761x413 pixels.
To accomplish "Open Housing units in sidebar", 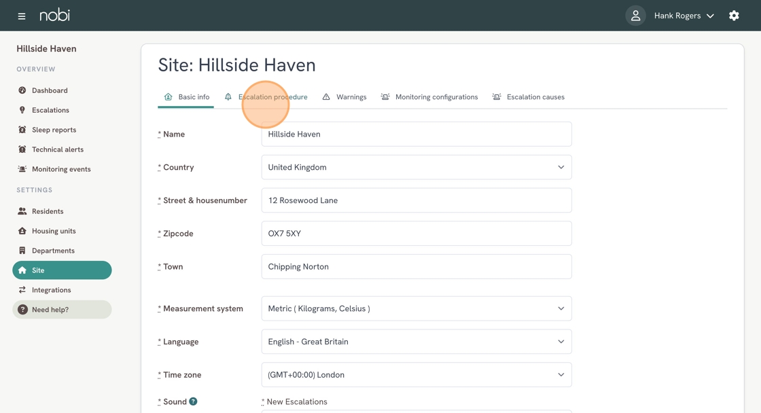I will click(x=54, y=231).
